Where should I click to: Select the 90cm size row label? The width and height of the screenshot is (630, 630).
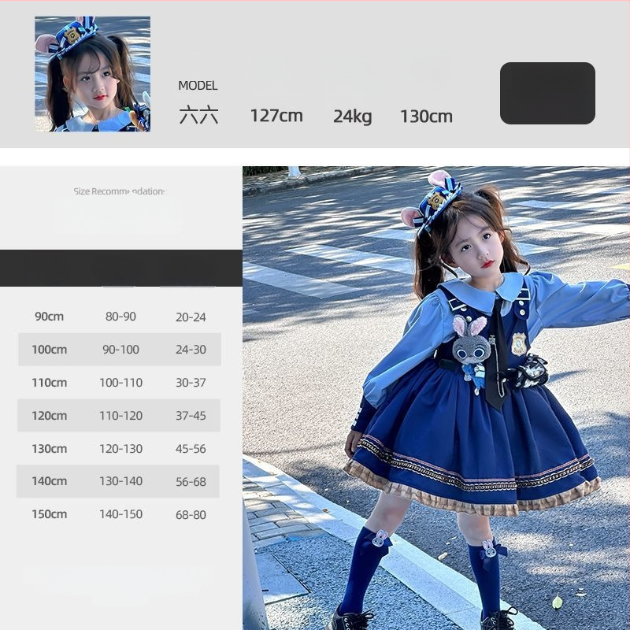(x=49, y=317)
